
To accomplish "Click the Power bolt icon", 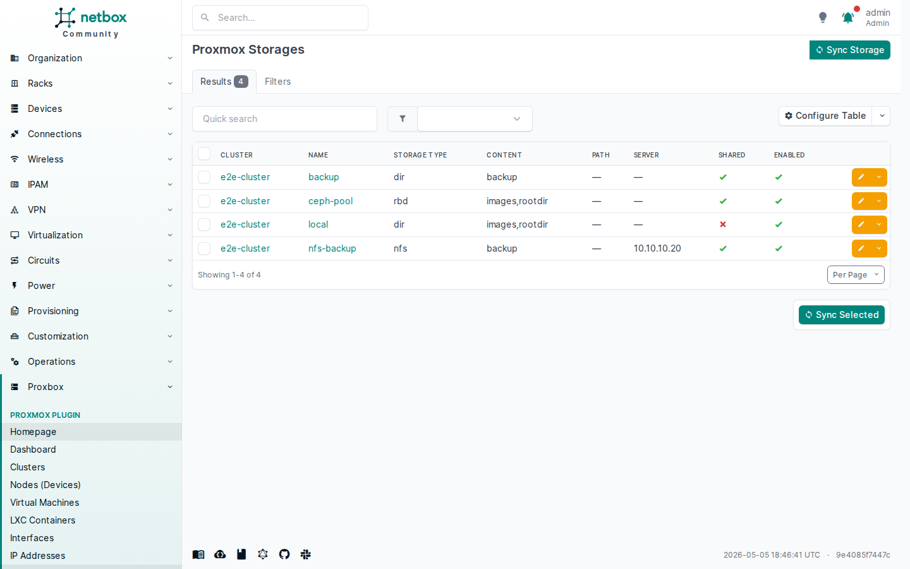I will click(x=15, y=286).
